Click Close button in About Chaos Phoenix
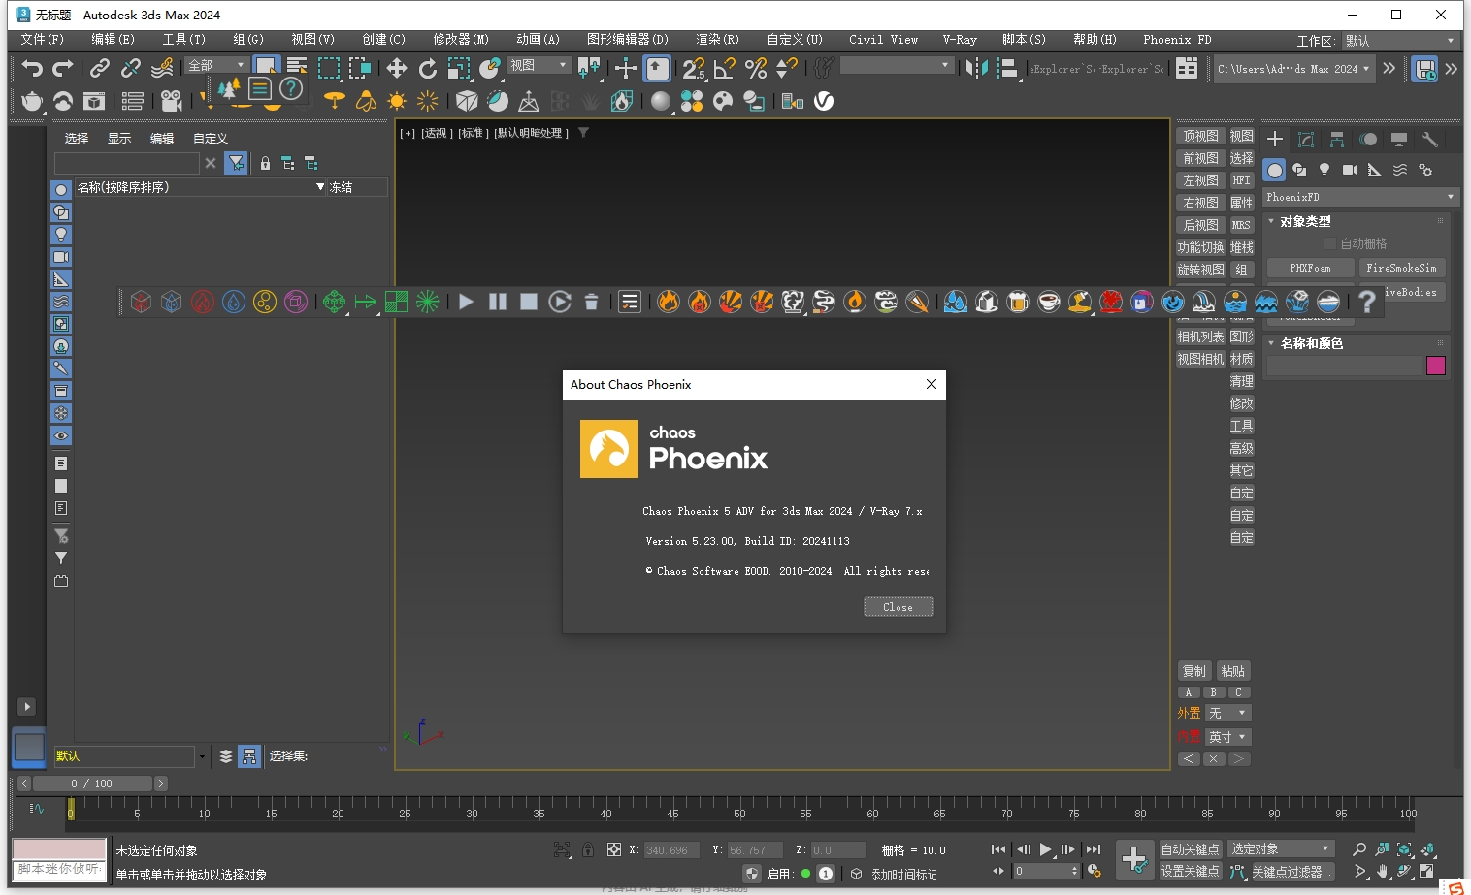1471x895 pixels. [899, 607]
